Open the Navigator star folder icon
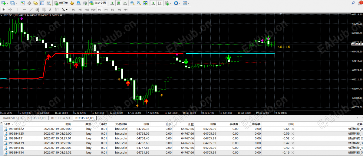 point(35,3)
